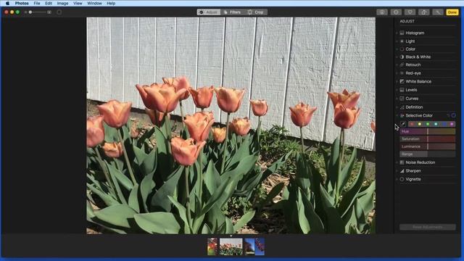Expand the Curves section disclosure triangle
The image size is (464, 261).
coord(397,99)
